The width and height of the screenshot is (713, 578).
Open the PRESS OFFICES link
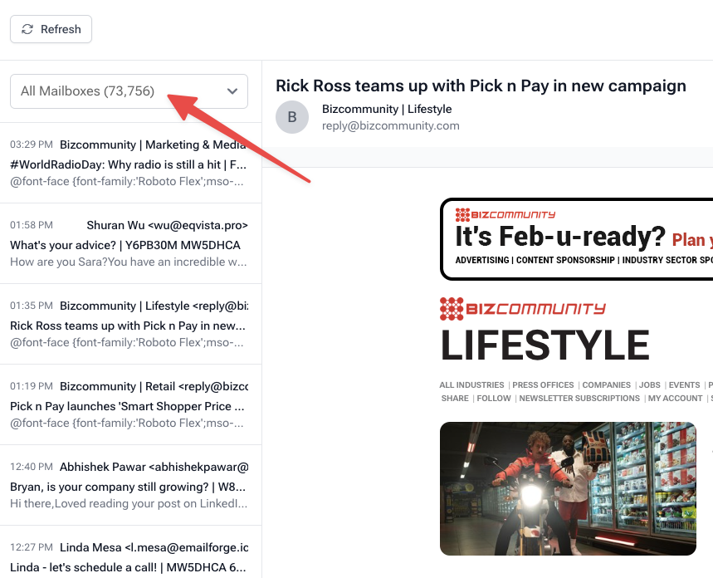click(543, 385)
